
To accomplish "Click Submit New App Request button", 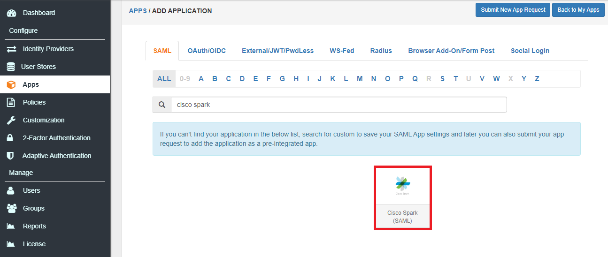I will tap(513, 10).
